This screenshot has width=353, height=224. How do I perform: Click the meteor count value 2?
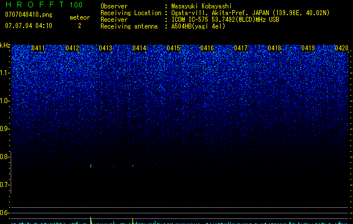pyautogui.click(x=80, y=26)
